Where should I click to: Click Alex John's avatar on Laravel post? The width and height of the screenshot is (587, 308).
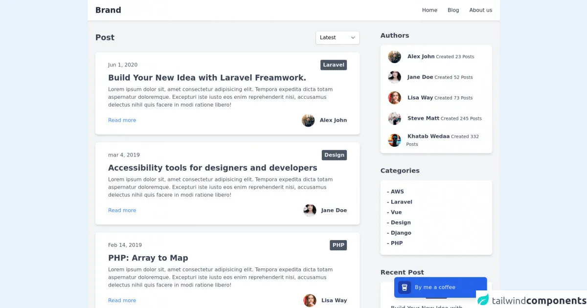point(308,120)
